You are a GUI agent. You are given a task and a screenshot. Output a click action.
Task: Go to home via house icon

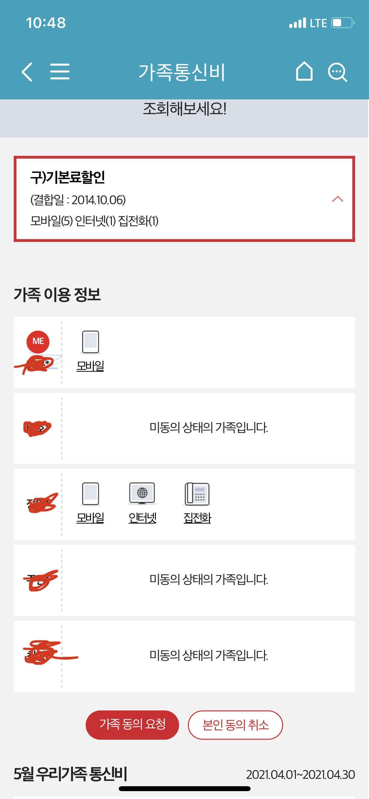click(304, 72)
